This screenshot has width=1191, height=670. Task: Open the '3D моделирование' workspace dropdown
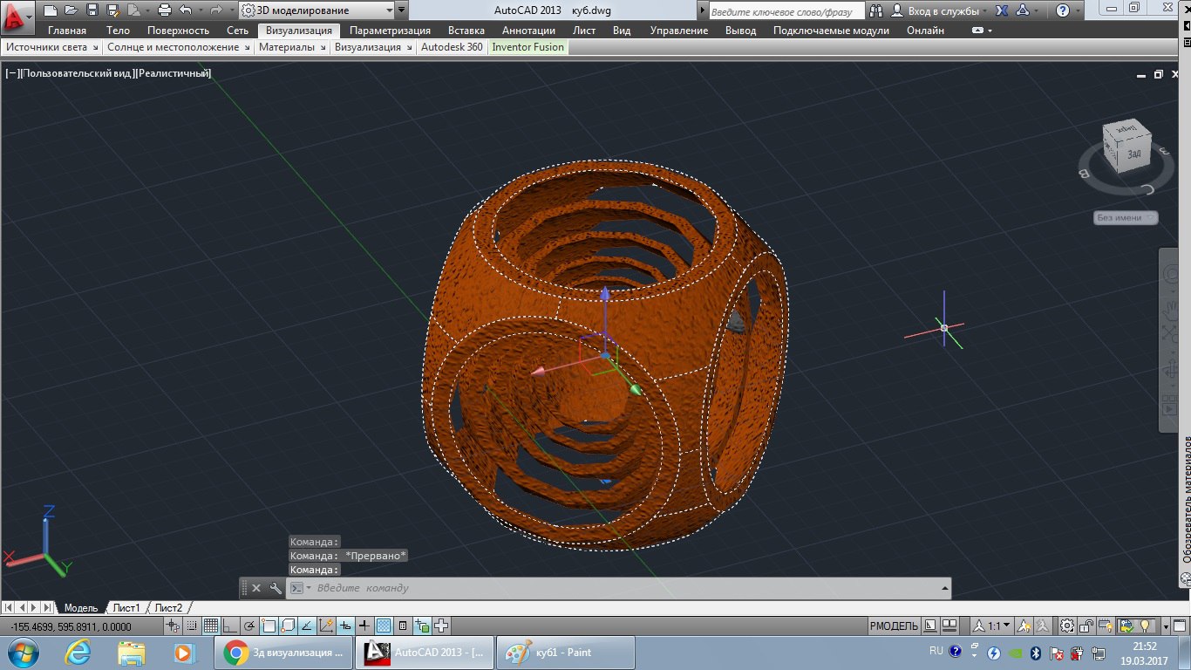[x=316, y=10]
